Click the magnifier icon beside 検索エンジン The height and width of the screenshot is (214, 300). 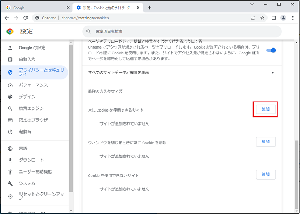click(10, 108)
